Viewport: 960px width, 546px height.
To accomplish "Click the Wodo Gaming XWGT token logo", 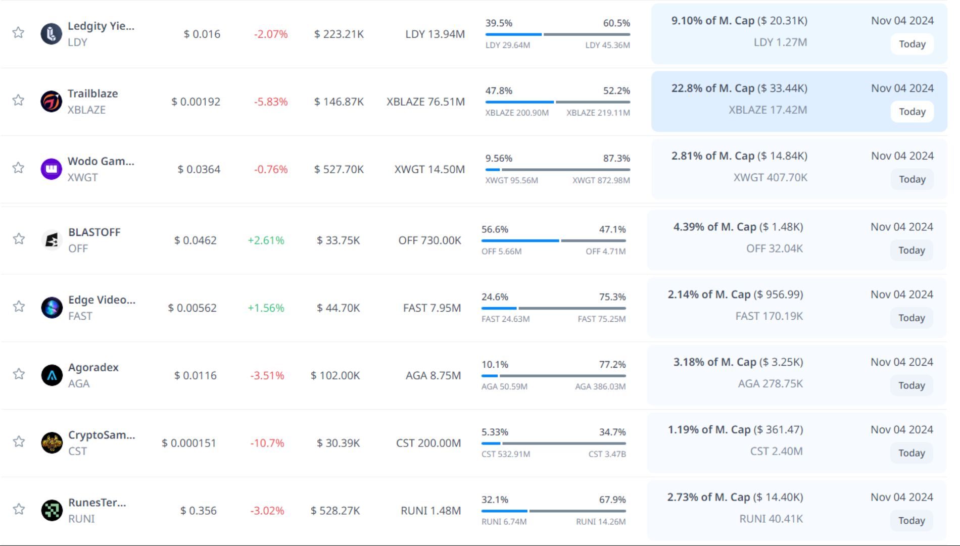I will click(x=51, y=169).
